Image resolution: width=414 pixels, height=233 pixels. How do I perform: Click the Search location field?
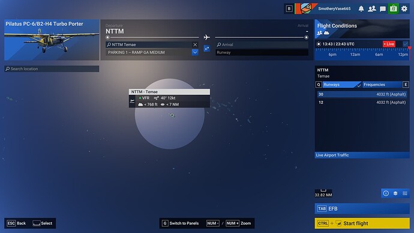point(52,68)
